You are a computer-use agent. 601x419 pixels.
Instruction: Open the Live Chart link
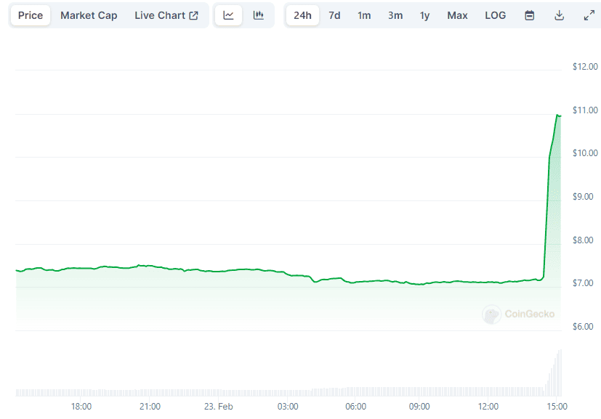tap(166, 15)
